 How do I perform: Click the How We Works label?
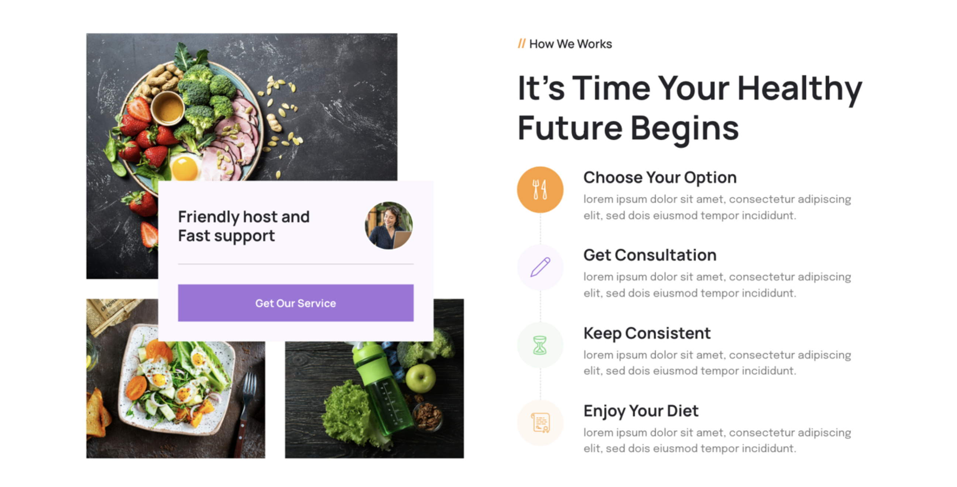(570, 44)
